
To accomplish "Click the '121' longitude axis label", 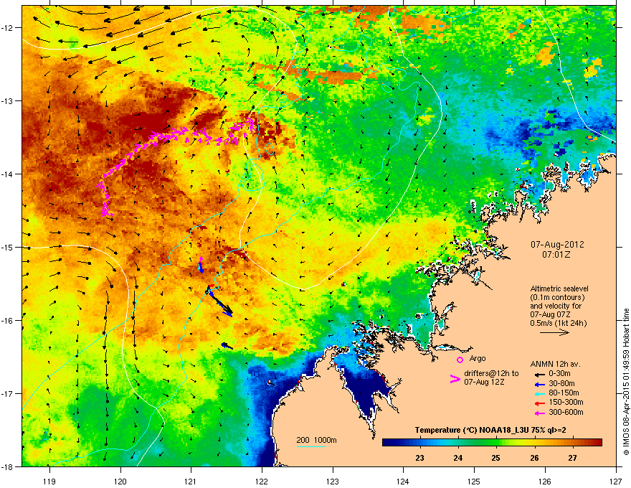I will (191, 481).
